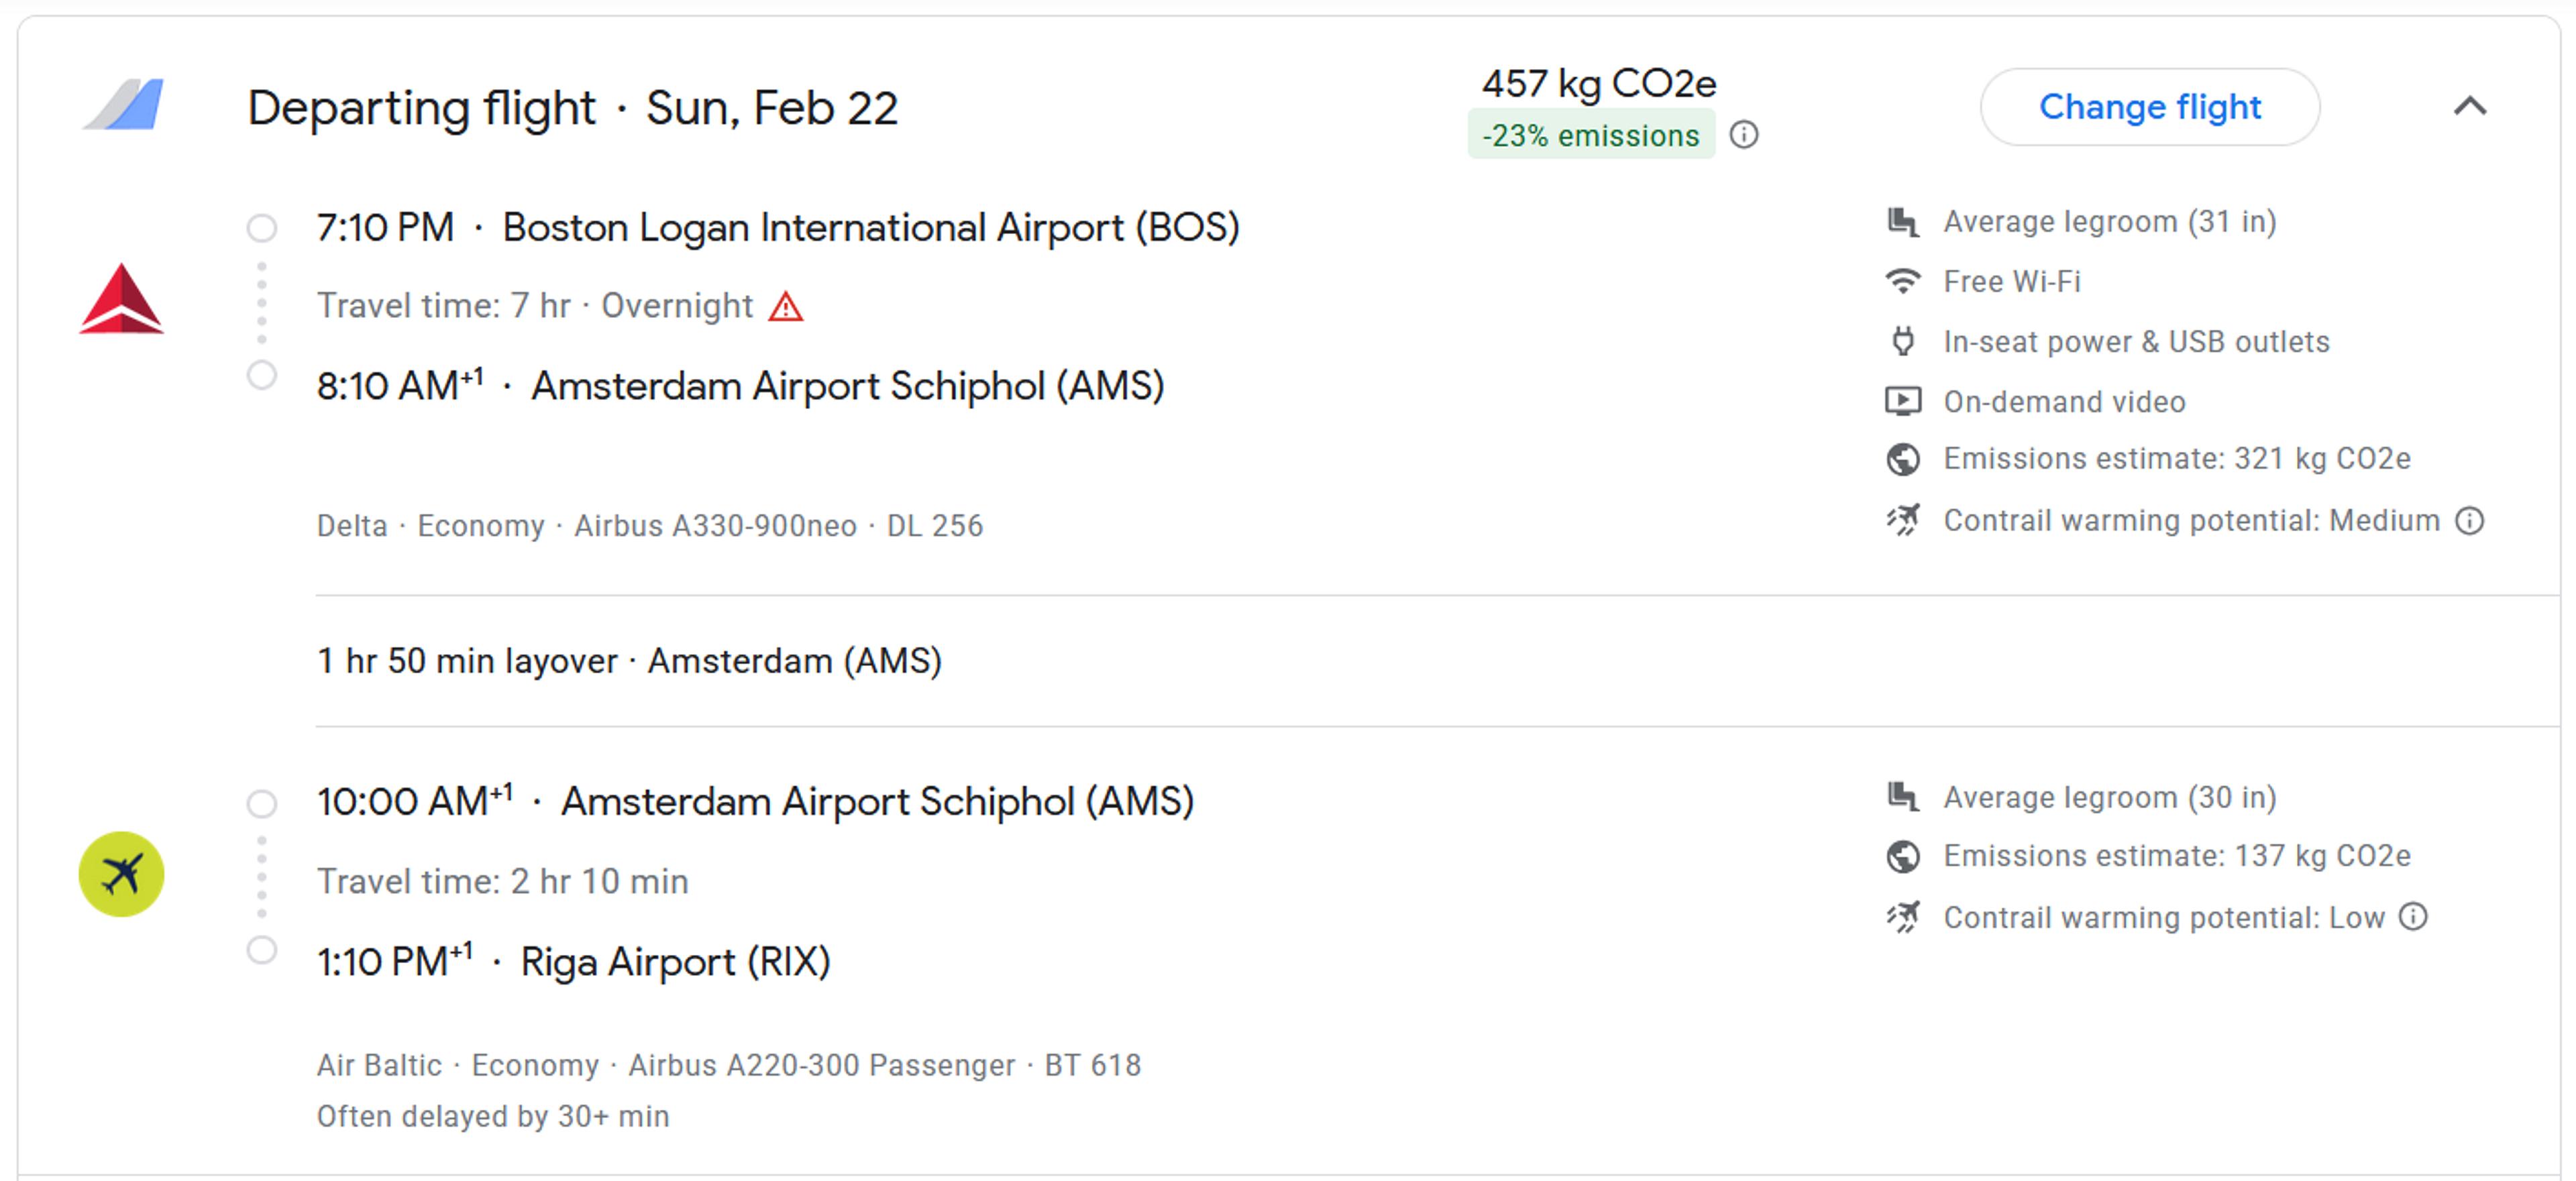Viewport: 2576px width, 1181px height.
Task: Click the 1 hr 50 min layover row
Action: (x=629, y=660)
